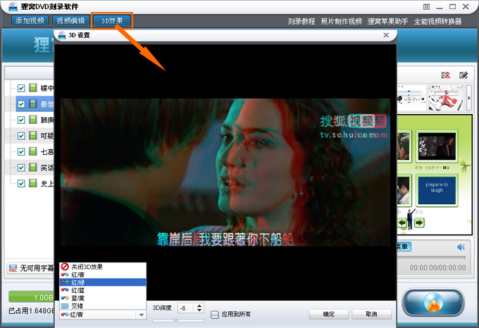Click the 3D depth slider handle
The image size is (479, 328).
[176, 320]
